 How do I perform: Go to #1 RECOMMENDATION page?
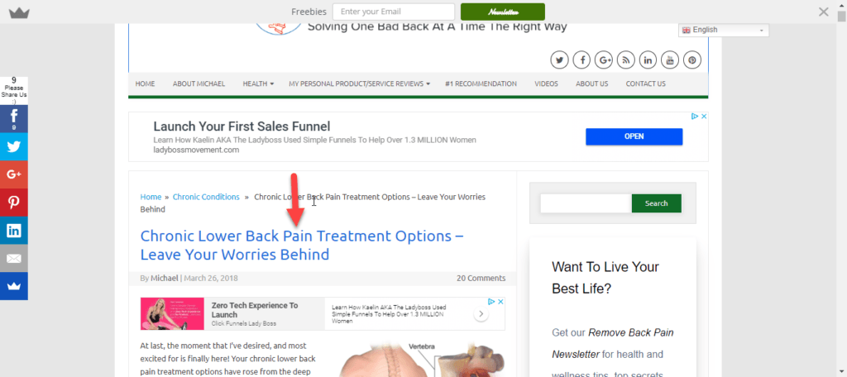coord(481,84)
